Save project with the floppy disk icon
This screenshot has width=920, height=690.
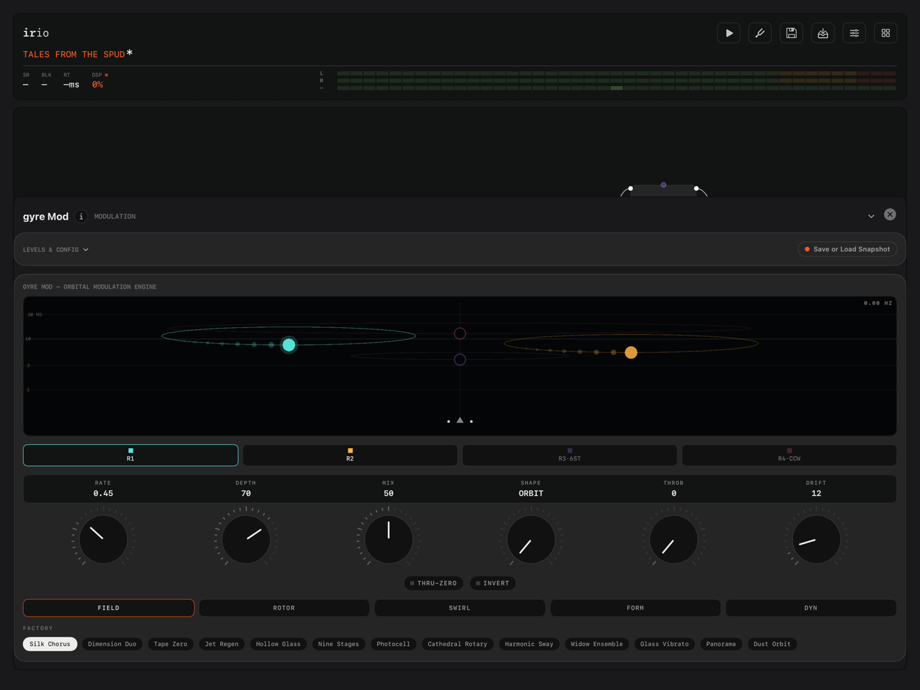pyautogui.click(x=791, y=33)
